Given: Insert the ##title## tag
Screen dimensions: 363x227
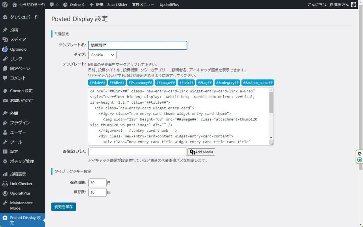Looking at the screenshot, I should tap(117, 83).
